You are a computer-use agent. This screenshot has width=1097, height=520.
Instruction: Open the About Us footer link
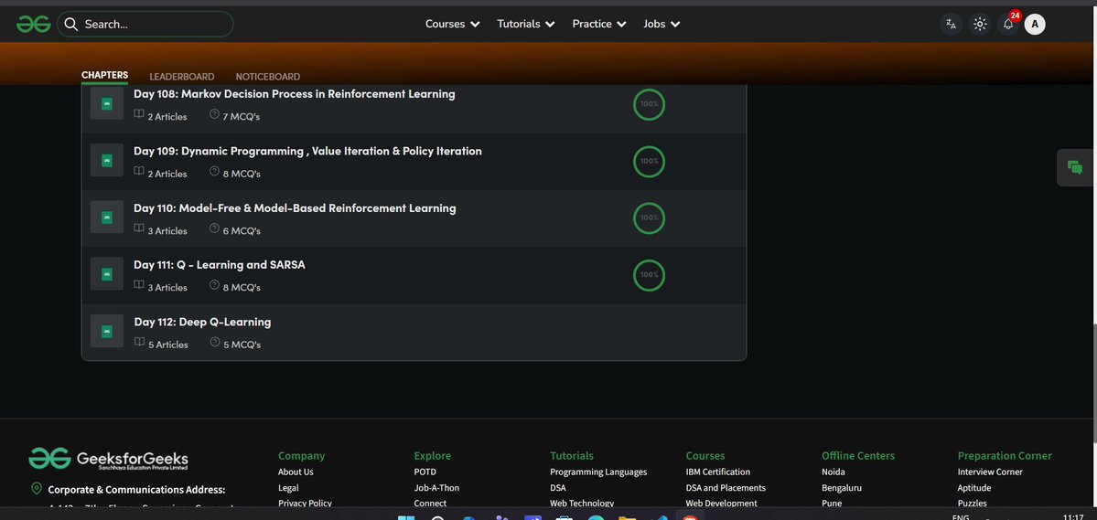(296, 472)
